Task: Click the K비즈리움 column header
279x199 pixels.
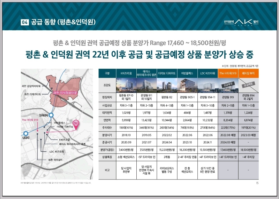Action: (x=126, y=73)
